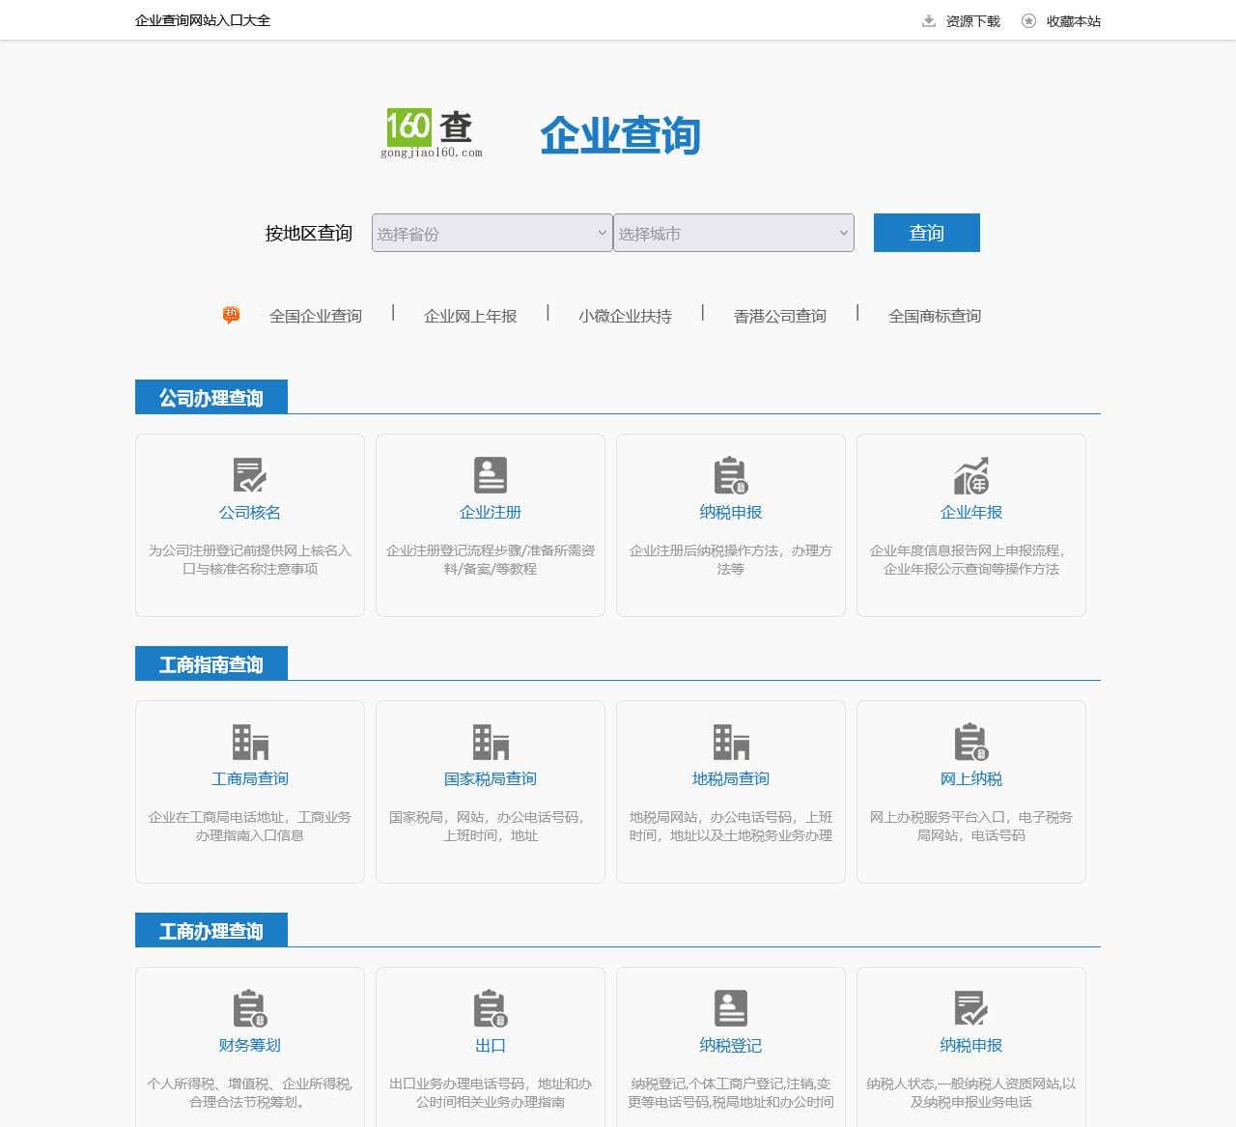Visit the 香港公司查询 link

point(778,315)
